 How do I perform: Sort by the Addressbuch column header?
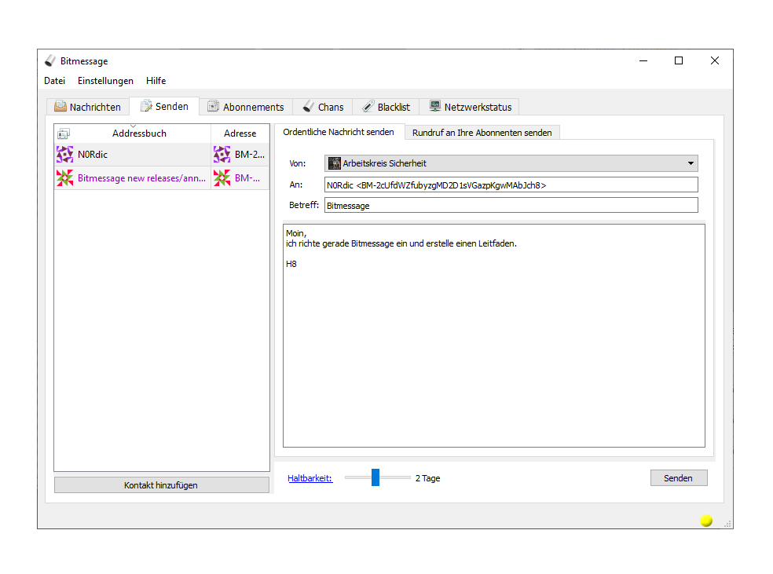pos(139,133)
